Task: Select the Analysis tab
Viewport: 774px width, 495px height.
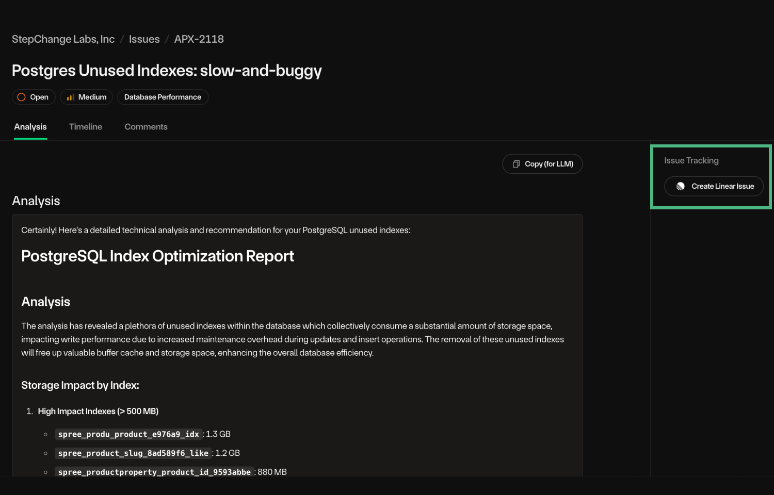Action: (30, 127)
